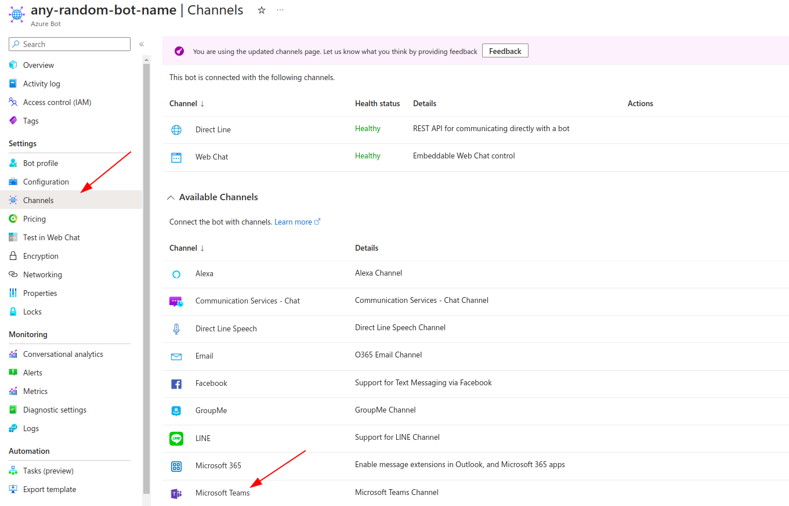This screenshot has width=789, height=506.
Task: Click the Locks icon in the sidebar
Action: (x=13, y=312)
